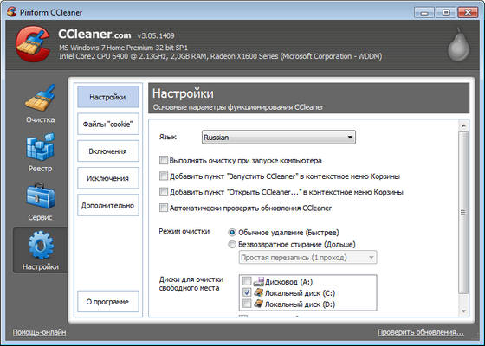Minimize the CCleaner window
Viewport: 485px width, 346px height.
424,13
